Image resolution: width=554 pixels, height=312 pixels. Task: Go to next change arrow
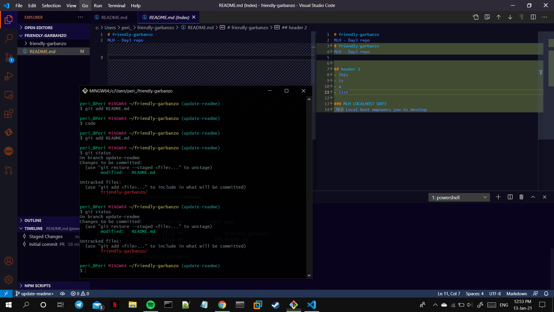510,17
